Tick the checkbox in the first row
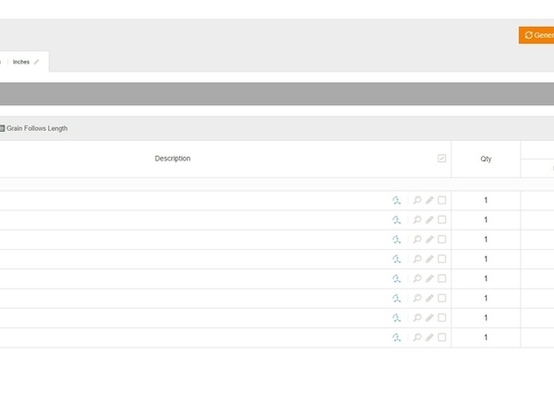 pos(442,200)
